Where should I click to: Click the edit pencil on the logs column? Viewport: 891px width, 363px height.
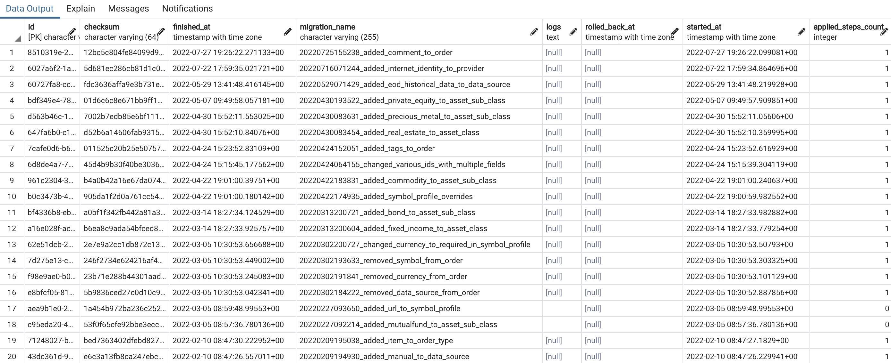coord(573,32)
